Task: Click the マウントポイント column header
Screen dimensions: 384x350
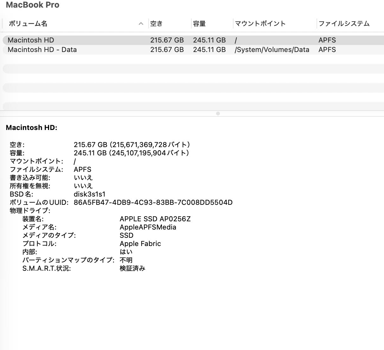Action: (x=260, y=23)
